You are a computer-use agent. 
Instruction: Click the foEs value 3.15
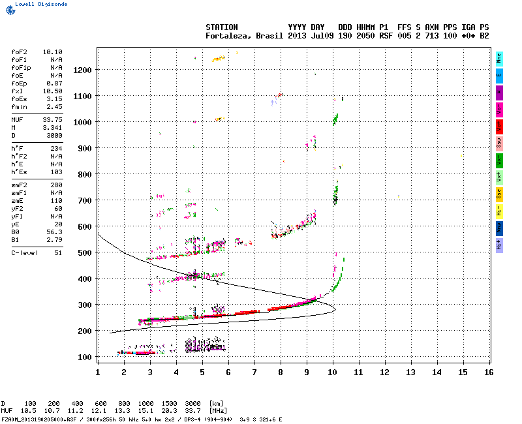[54, 99]
